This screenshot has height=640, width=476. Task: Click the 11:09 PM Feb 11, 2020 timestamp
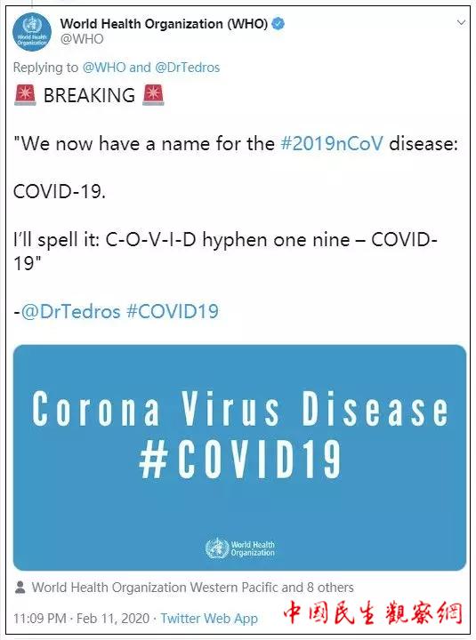(81, 619)
